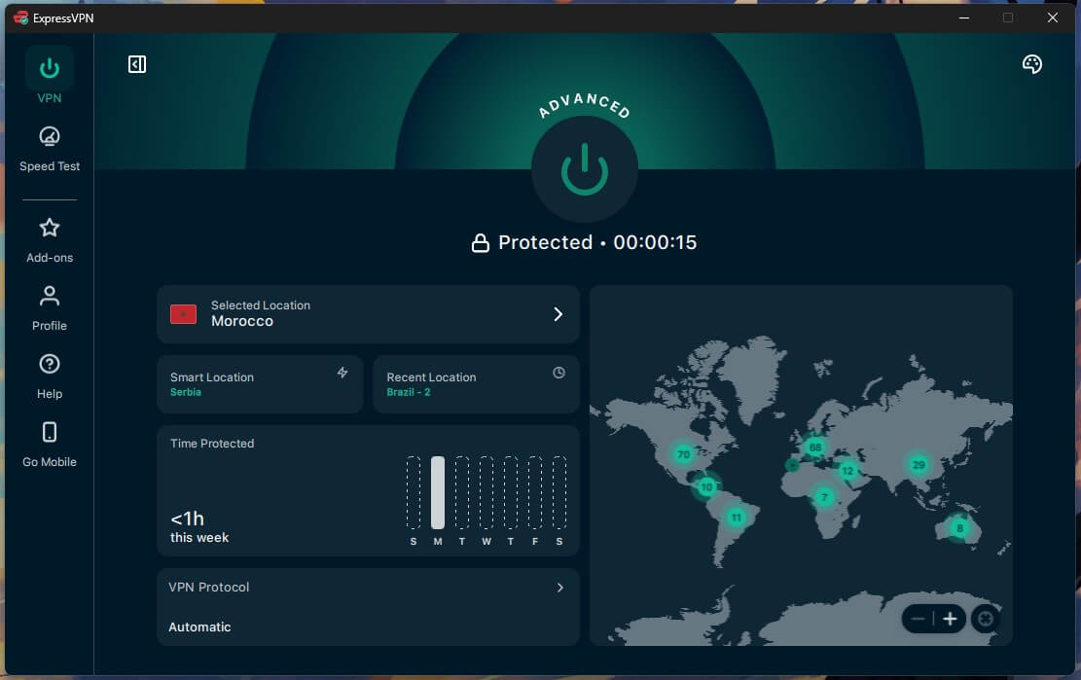The height and width of the screenshot is (680, 1081).
Task: Click the Monday time protected bar
Action: click(438, 492)
